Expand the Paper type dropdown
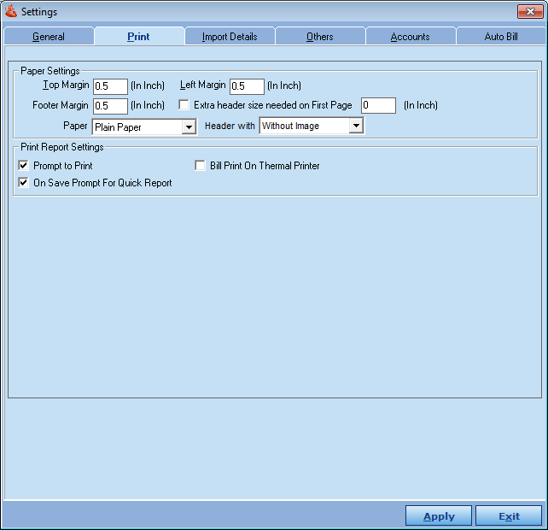The height and width of the screenshot is (530, 548). pos(189,127)
